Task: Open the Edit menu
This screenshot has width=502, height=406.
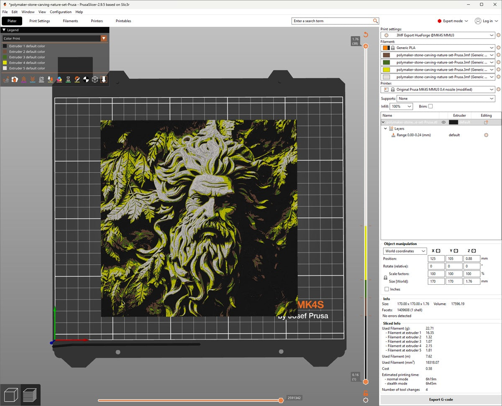Action: coord(15,12)
